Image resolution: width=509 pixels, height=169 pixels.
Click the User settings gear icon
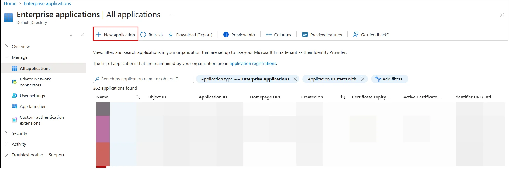[15, 96]
